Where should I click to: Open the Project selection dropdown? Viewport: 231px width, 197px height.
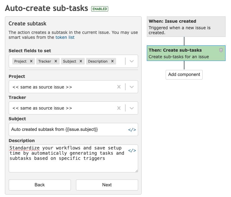[132, 87]
